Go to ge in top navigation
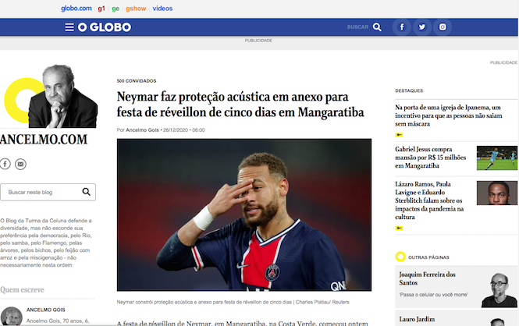Screen dimensions: 519x326 pyautogui.click(x=116, y=9)
